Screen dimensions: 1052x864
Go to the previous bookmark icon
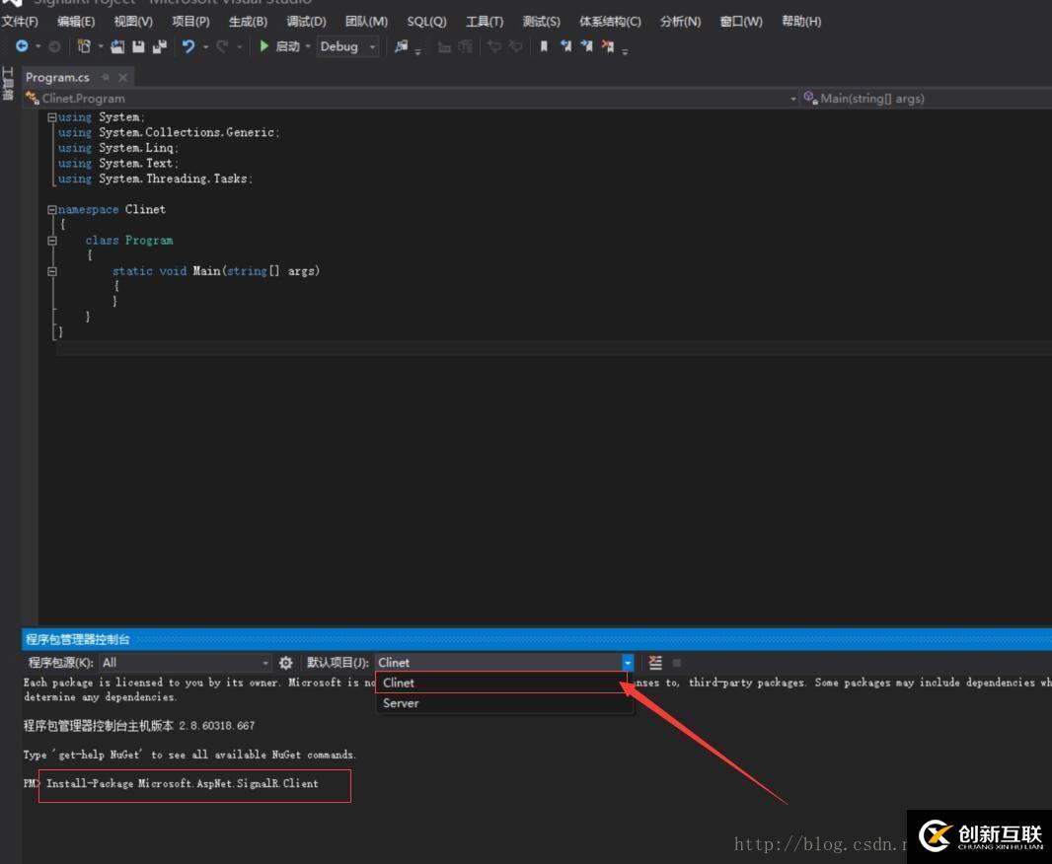pyautogui.click(x=565, y=46)
